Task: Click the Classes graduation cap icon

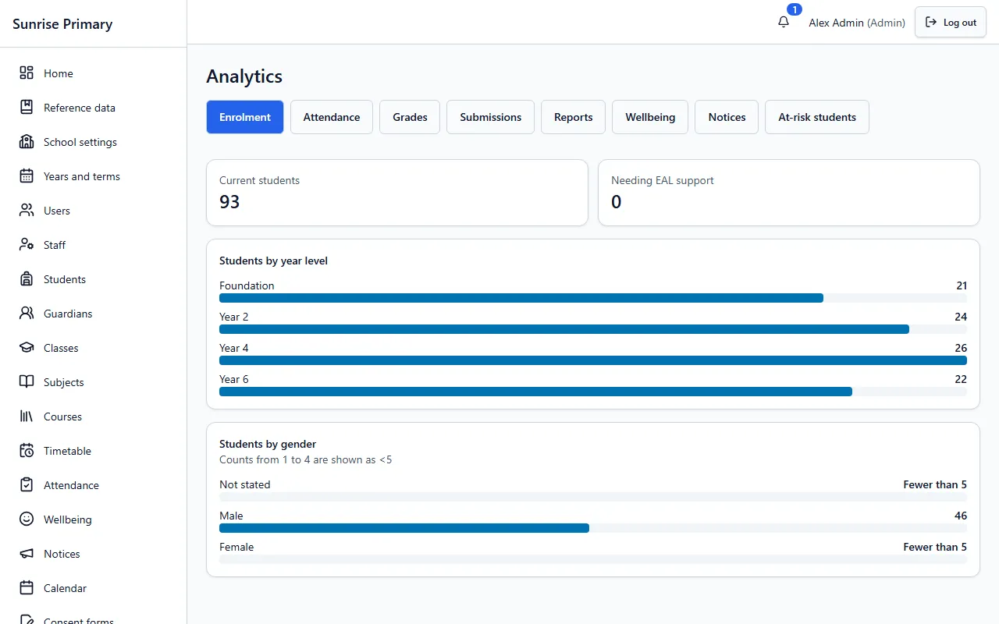Action: coord(27,347)
